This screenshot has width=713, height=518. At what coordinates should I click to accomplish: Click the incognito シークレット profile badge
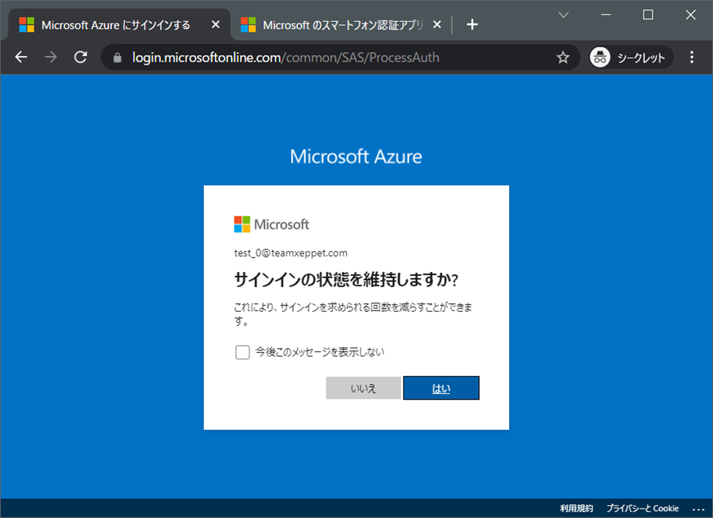[631, 58]
